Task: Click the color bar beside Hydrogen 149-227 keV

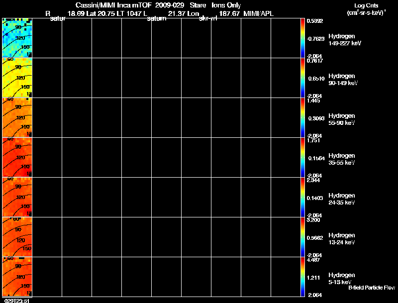Action: (302, 38)
